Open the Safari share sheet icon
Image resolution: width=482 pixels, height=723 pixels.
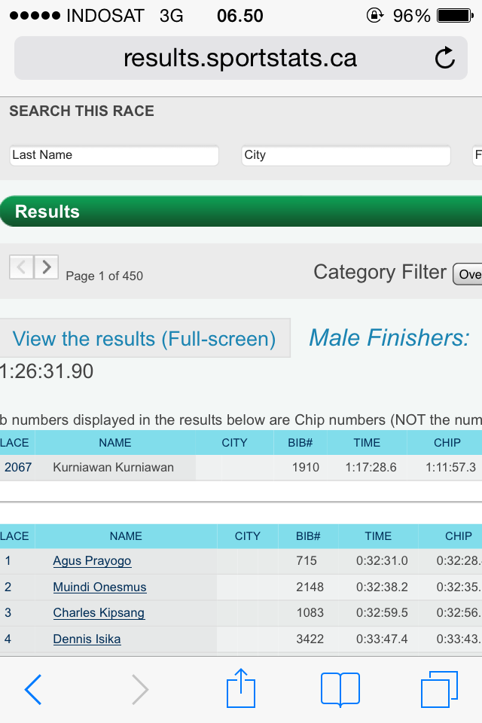point(241,688)
